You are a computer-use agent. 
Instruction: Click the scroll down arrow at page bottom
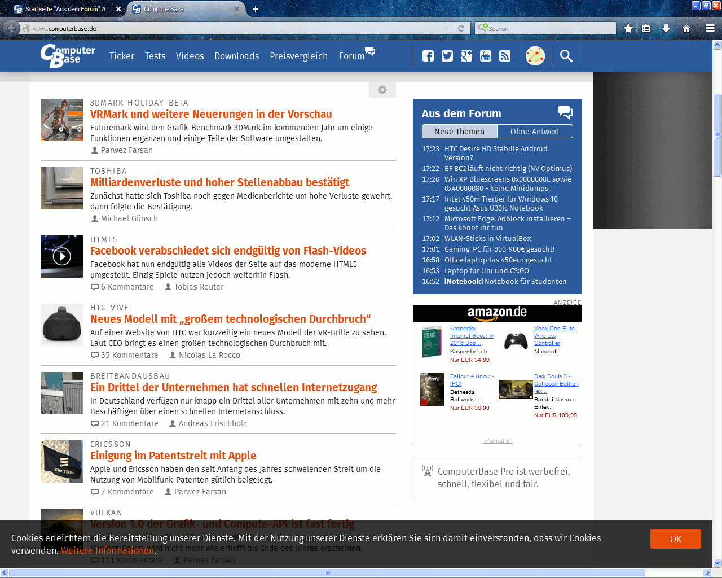(717, 563)
